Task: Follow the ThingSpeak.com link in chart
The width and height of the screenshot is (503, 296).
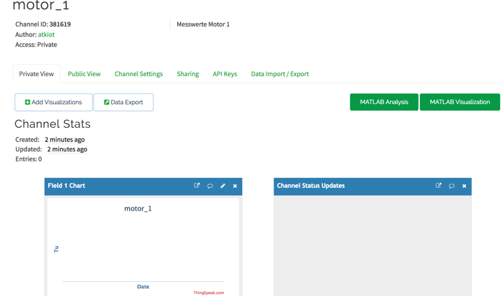Action: coord(209,293)
